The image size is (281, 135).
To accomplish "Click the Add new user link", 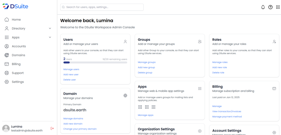I will click(x=71, y=74).
